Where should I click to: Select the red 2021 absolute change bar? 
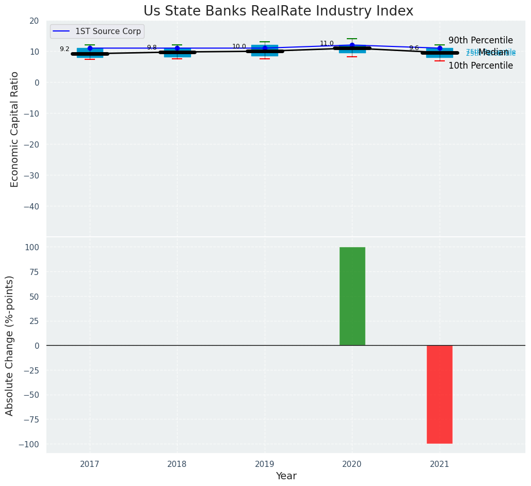pyautogui.click(x=439, y=394)
